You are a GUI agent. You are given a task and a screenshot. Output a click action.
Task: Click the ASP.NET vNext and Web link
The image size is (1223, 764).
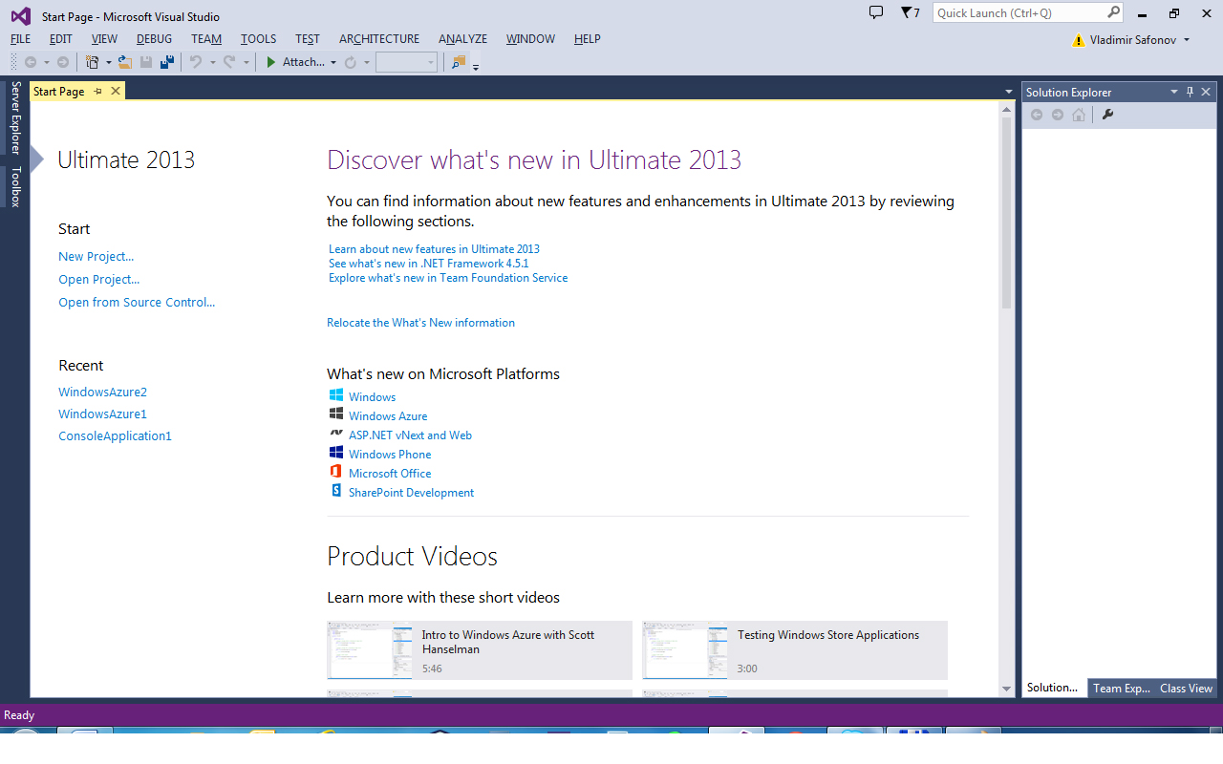click(x=410, y=435)
